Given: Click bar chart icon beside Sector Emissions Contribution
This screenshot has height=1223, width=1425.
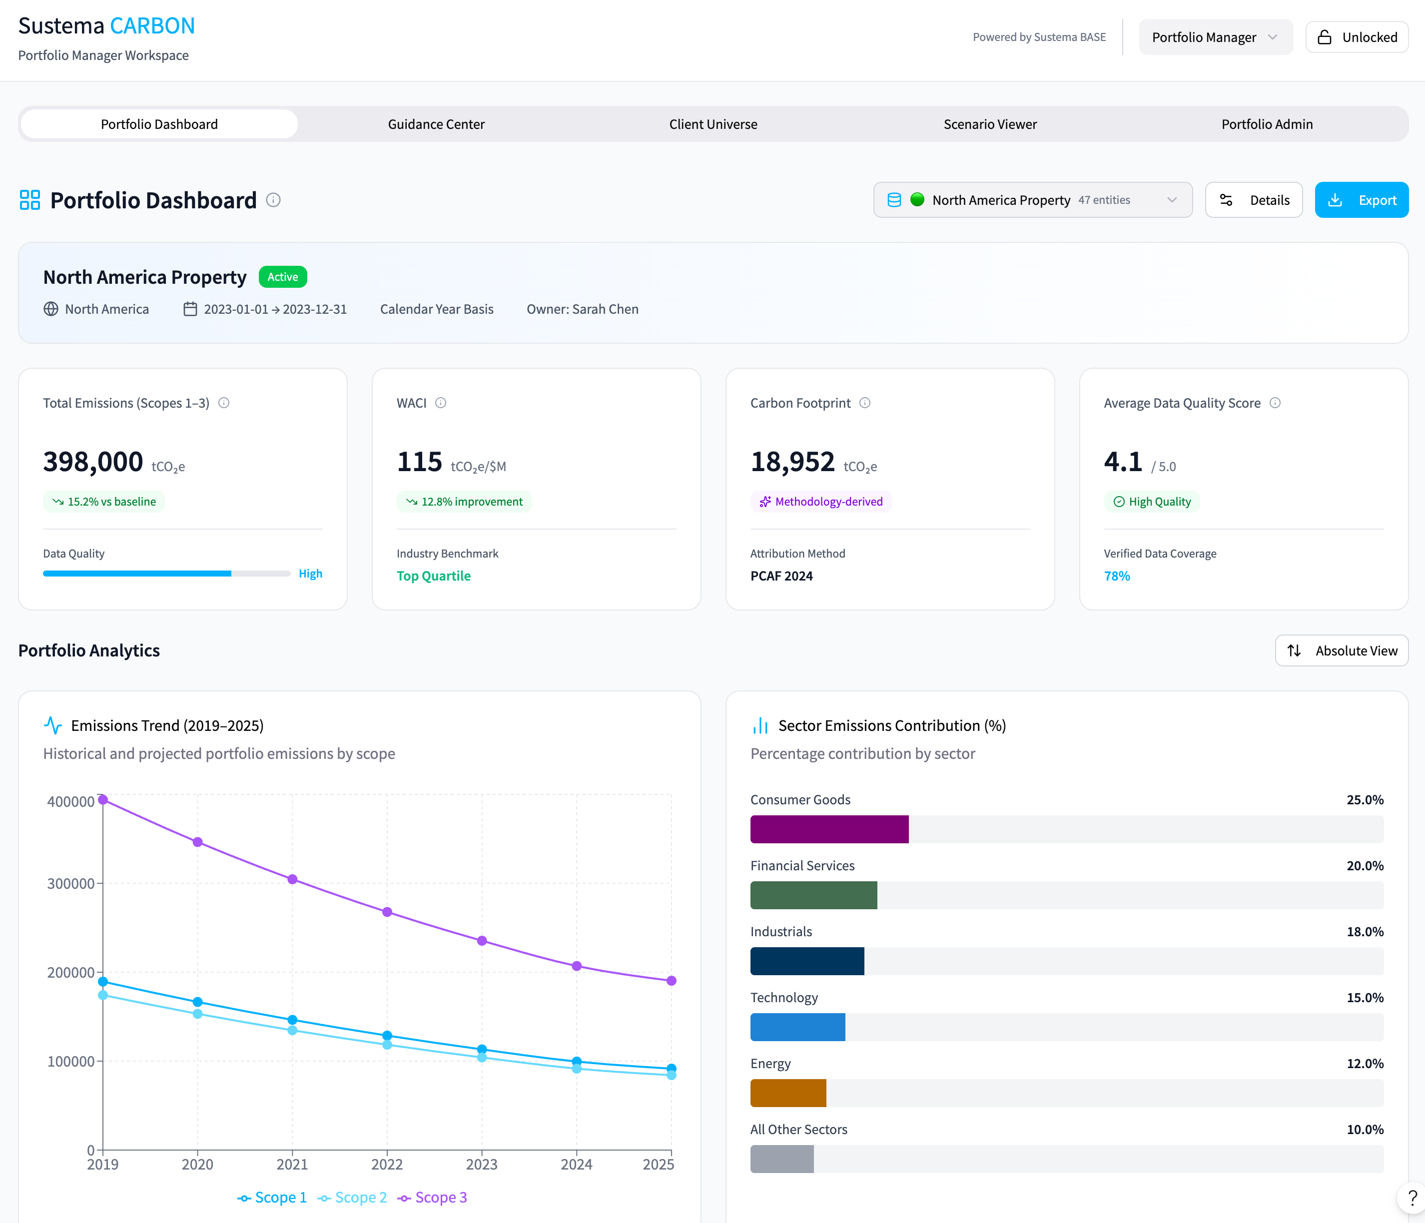Looking at the screenshot, I should [760, 725].
